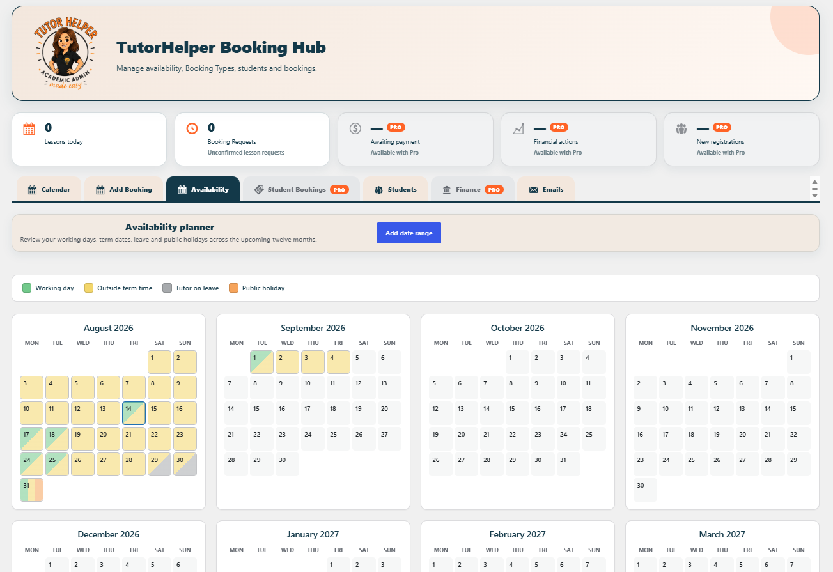Viewport: 833px width, 572px height.
Task: Click PRO badge on Awaiting payment card
Action: click(396, 127)
